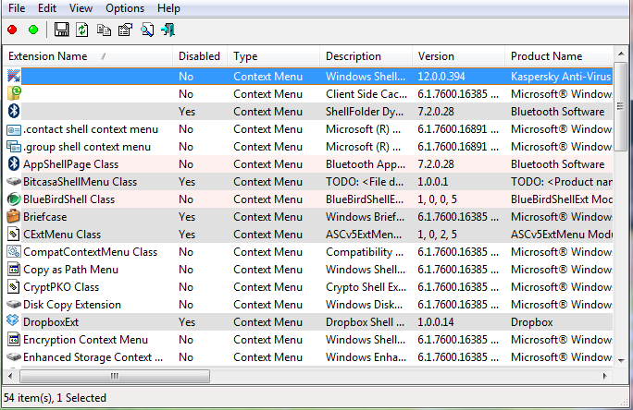
Task: Select the DropboxExt extension name
Action: click(x=51, y=322)
